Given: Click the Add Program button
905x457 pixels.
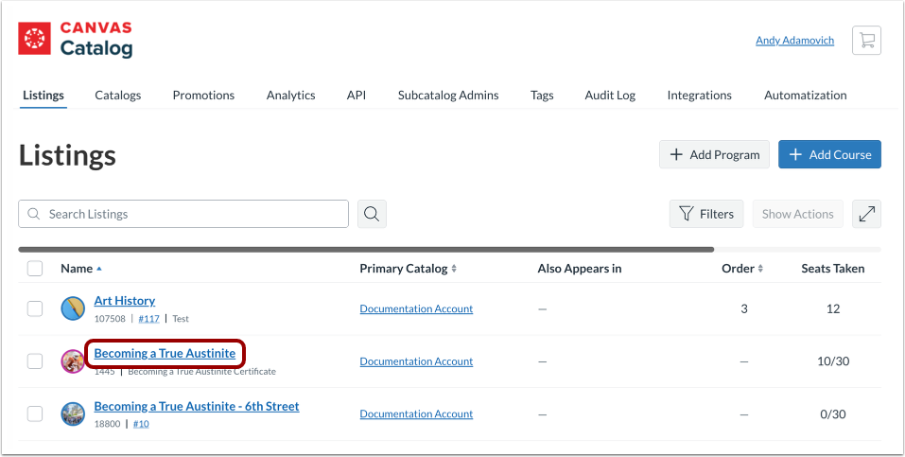Looking at the screenshot, I should click(715, 154).
